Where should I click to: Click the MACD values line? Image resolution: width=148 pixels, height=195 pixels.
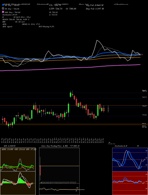[x=16, y=19]
